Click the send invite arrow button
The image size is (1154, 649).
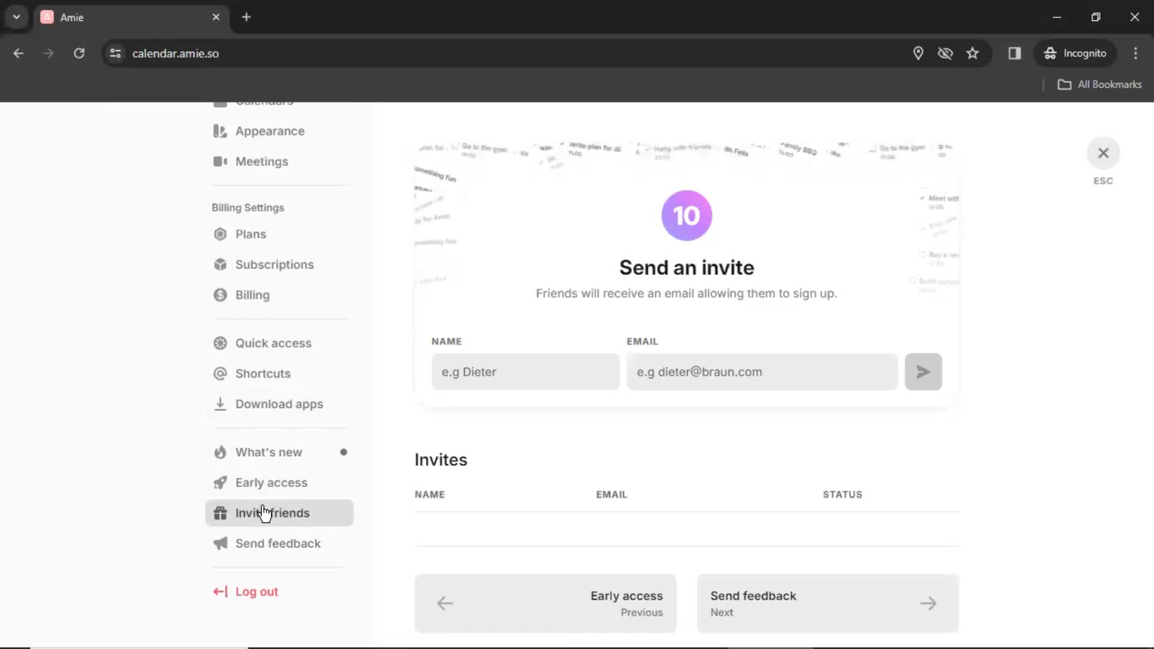(922, 371)
